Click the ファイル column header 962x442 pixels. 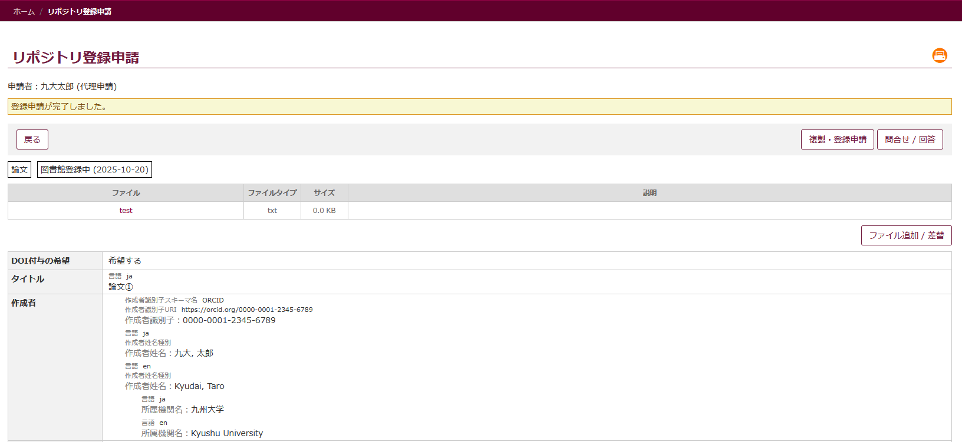click(126, 193)
